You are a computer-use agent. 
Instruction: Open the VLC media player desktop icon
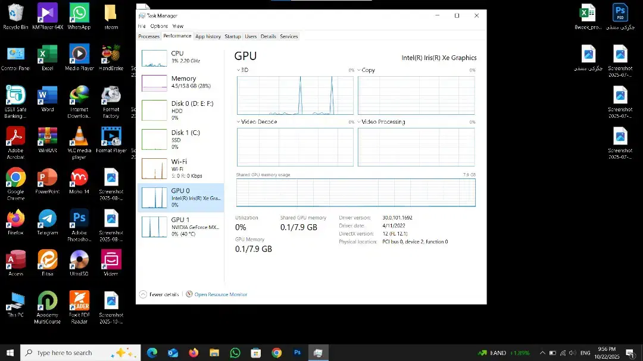(79, 140)
